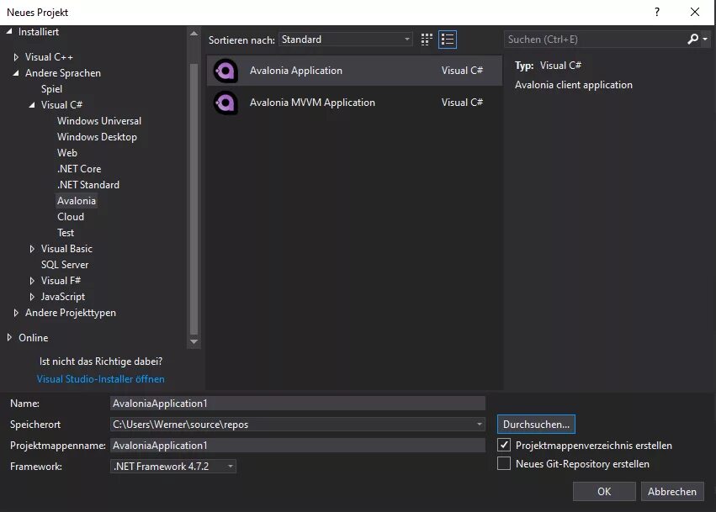Enable Neues Git-Repository erstellen checkbox
The image size is (716, 512).
504,463
